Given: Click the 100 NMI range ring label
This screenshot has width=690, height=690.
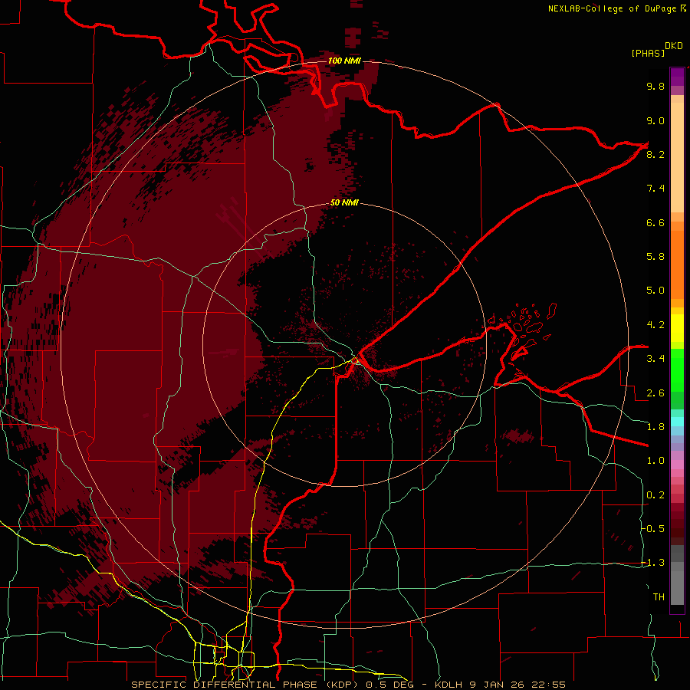Looking at the screenshot, I should pyautogui.click(x=344, y=61).
